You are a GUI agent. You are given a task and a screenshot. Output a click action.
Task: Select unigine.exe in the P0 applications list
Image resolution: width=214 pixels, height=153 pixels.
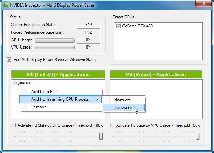pyautogui.click(x=22, y=83)
